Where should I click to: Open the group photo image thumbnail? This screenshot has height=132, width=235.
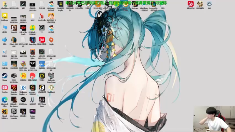23,17
